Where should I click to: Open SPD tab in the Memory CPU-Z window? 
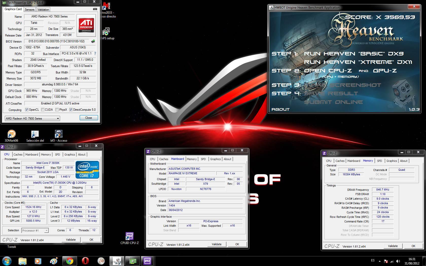point(379,161)
